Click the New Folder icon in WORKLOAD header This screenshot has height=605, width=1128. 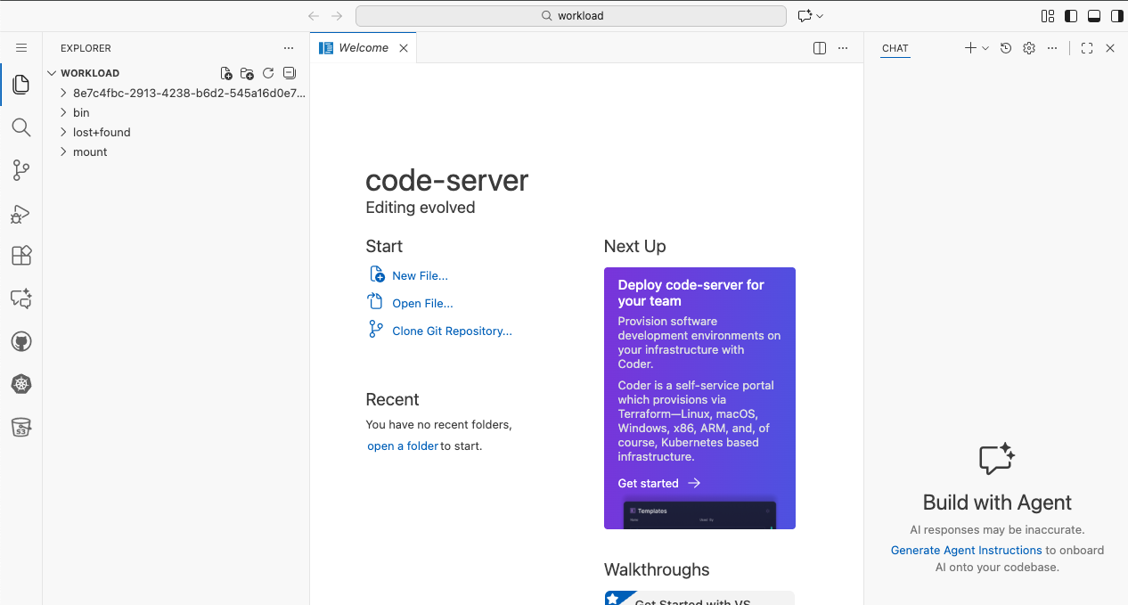click(x=247, y=73)
